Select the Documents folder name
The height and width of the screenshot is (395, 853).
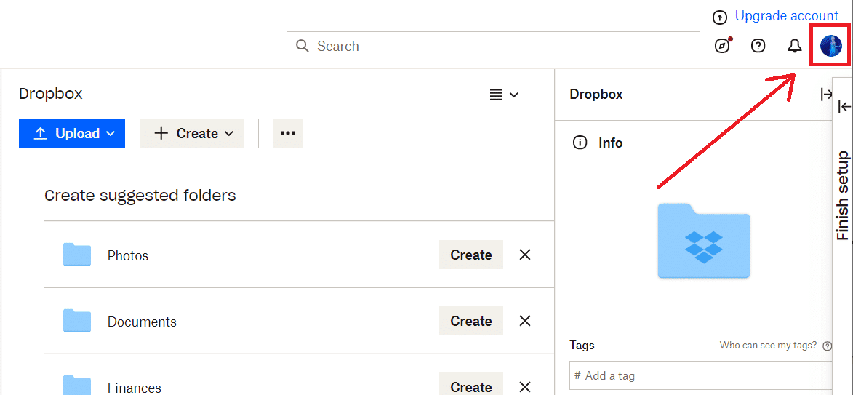point(142,322)
